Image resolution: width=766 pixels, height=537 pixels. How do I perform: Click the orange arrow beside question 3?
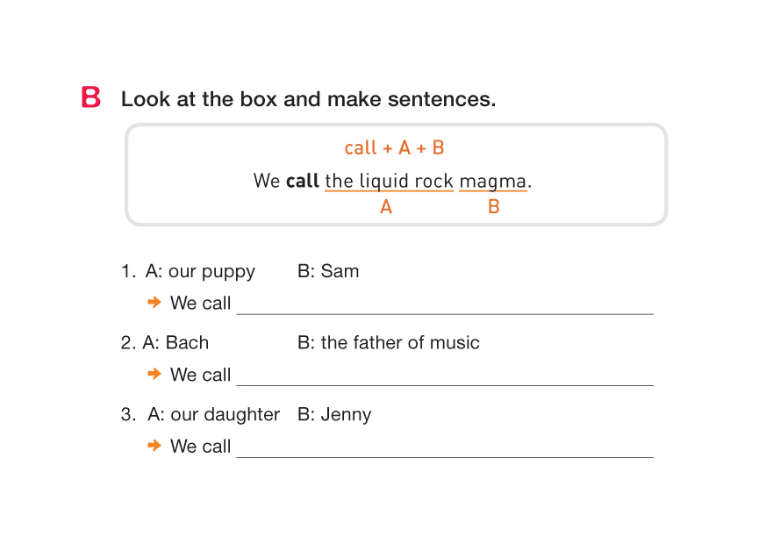click(x=154, y=446)
